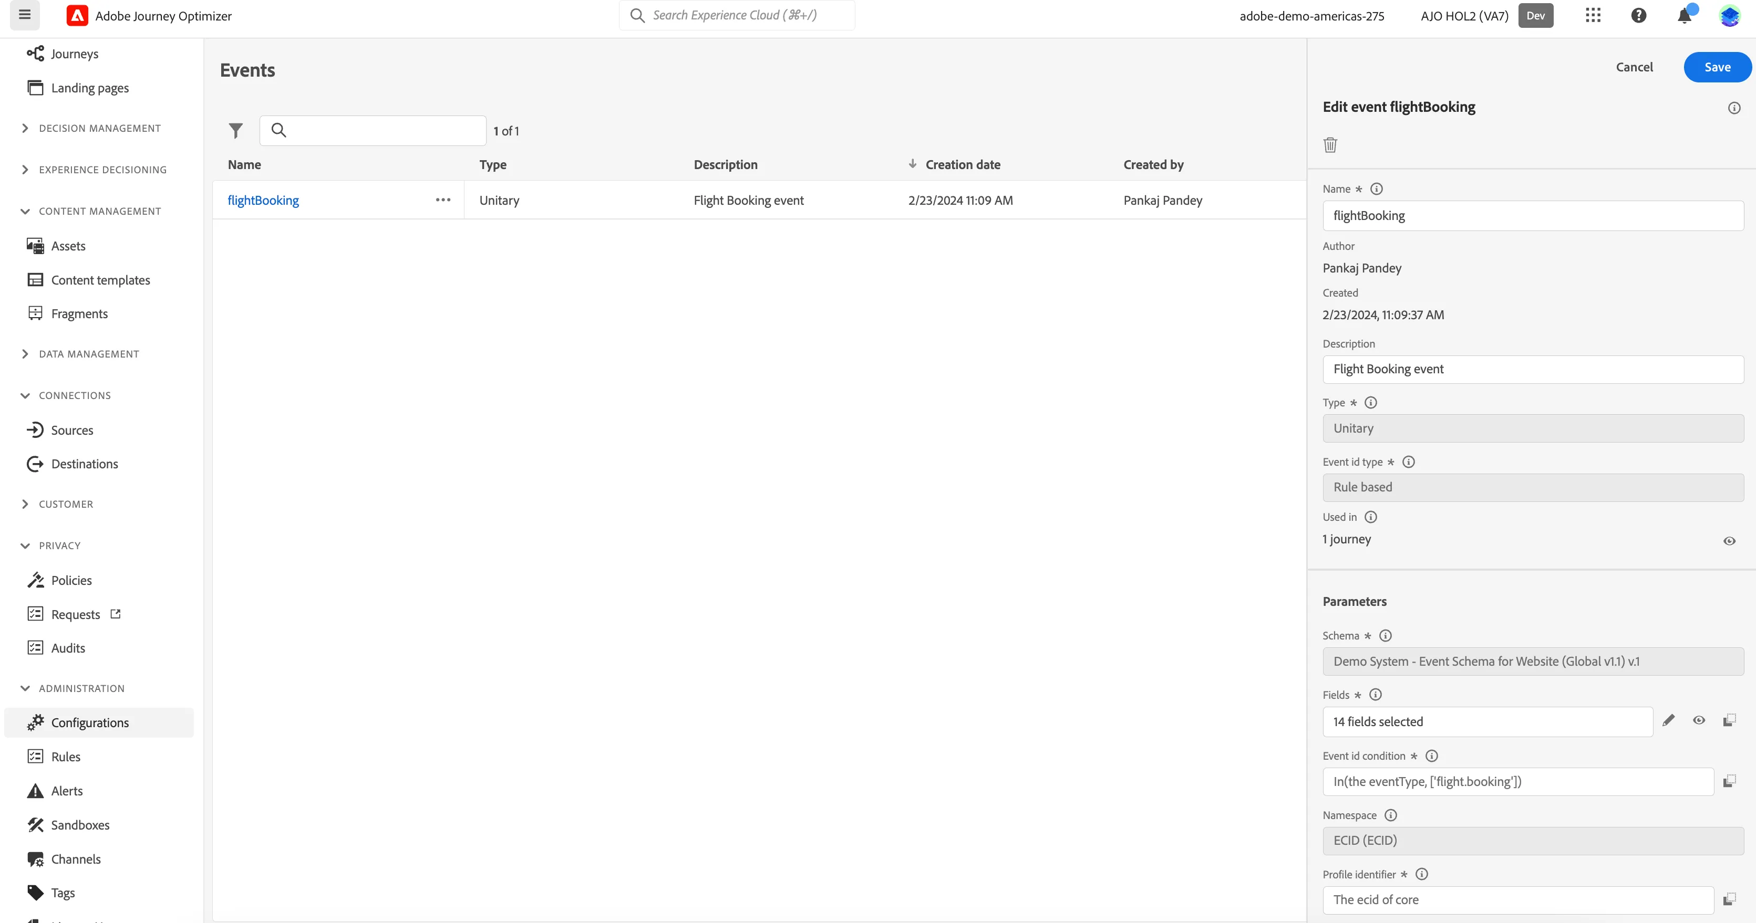Image resolution: width=1756 pixels, height=923 pixels.
Task: Delete the event using trash icon
Action: [1330, 144]
